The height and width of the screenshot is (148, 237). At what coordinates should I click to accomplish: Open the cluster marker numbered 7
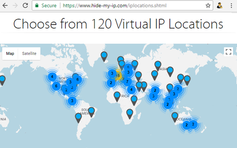(x=127, y=81)
